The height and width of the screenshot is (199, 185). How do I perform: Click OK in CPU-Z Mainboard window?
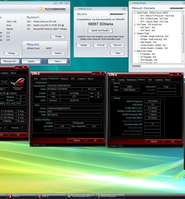pos(95,140)
